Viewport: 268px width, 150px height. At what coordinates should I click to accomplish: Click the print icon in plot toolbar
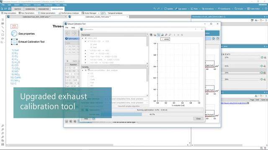tap(155, 35)
